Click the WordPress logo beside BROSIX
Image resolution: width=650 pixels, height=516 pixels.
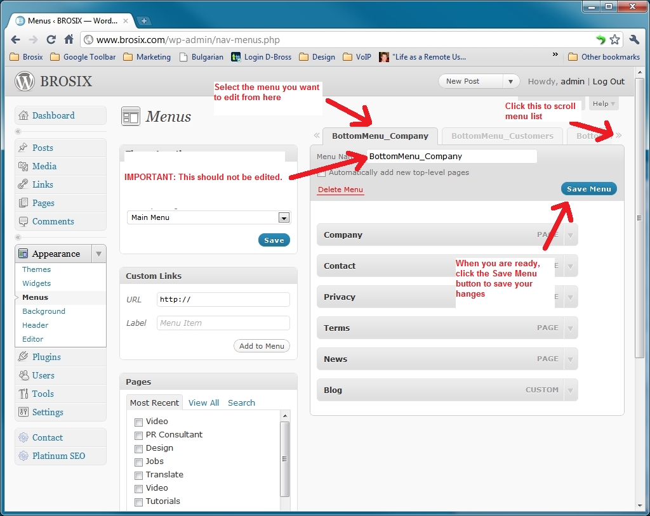click(25, 81)
